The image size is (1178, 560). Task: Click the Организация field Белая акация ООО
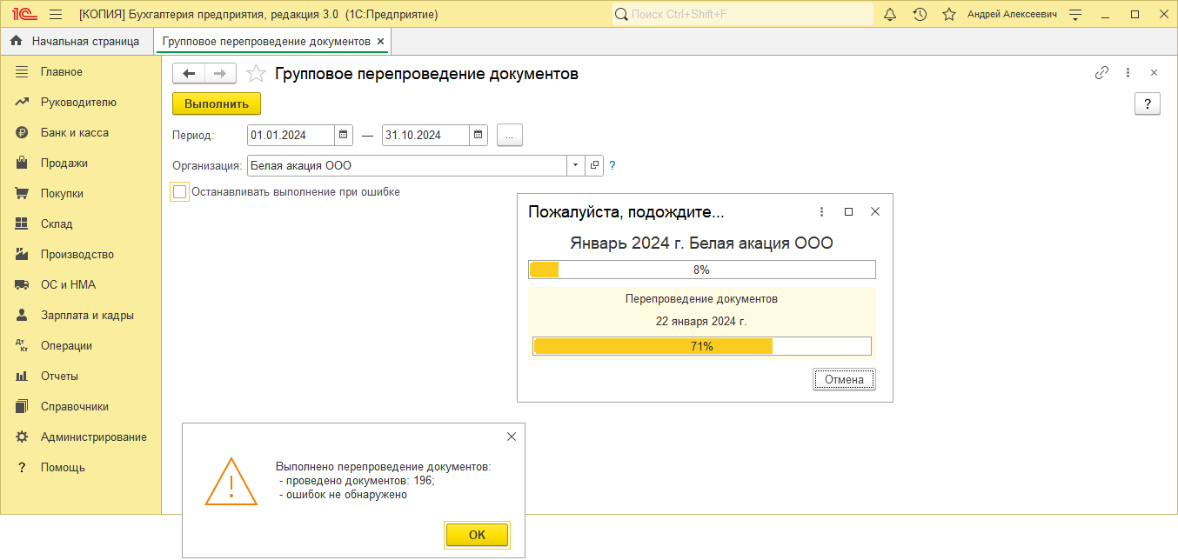pyautogui.click(x=407, y=165)
